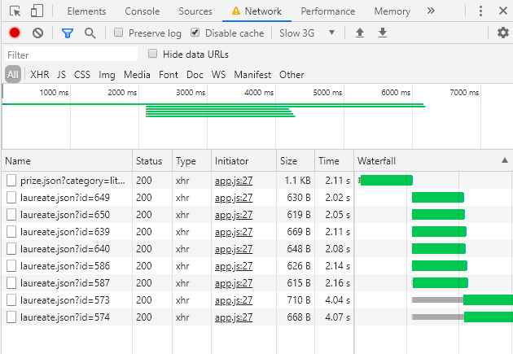Screen dimensions: 513x354
Task: Select the XHR request type filter
Action: coord(40,74)
